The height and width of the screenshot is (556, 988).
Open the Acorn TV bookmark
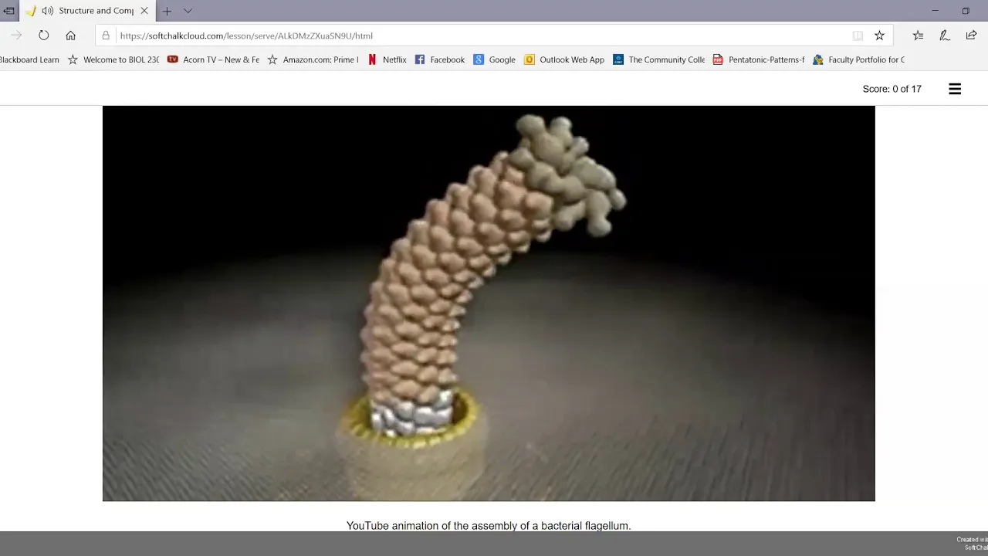214,59
